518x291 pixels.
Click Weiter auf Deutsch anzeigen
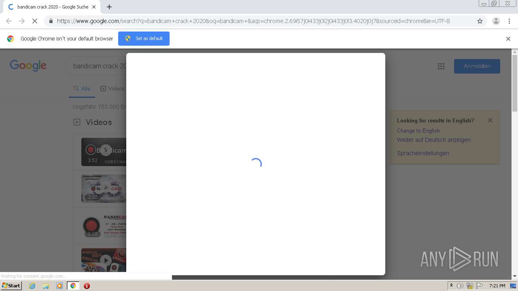tap(434, 140)
